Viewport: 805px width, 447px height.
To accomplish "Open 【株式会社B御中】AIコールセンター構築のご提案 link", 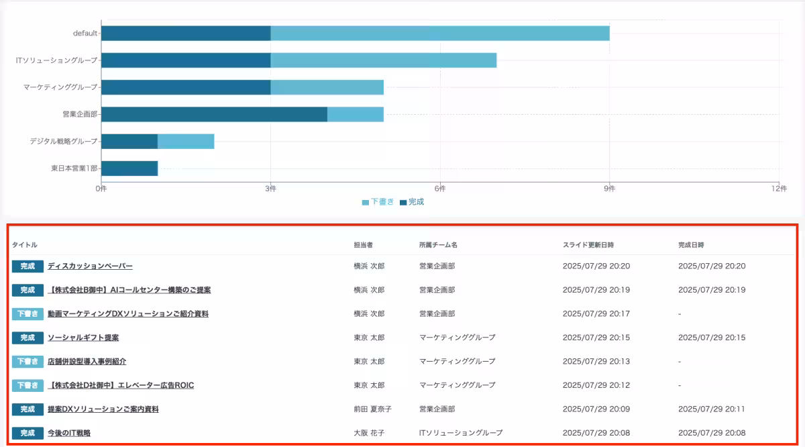I will 129,290.
